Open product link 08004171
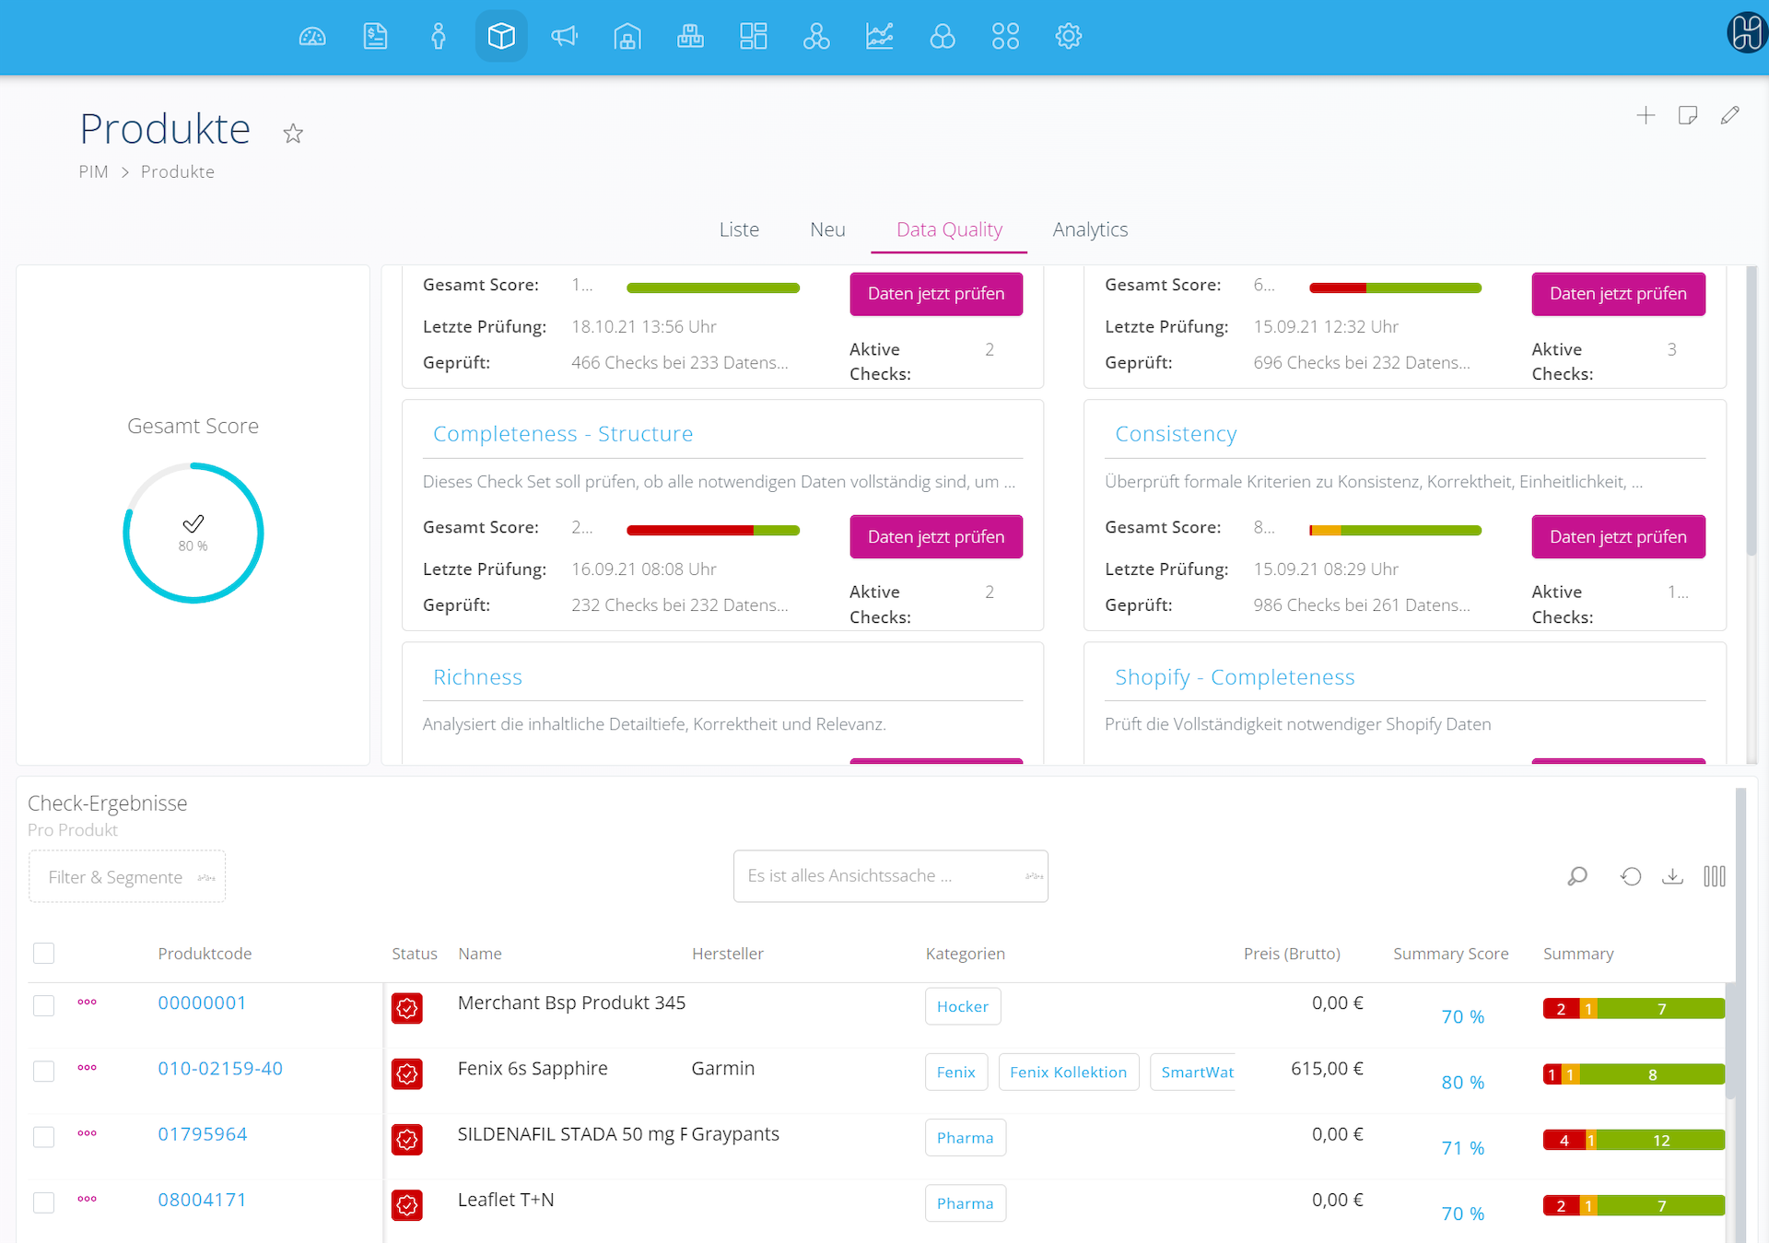 pyautogui.click(x=202, y=1200)
